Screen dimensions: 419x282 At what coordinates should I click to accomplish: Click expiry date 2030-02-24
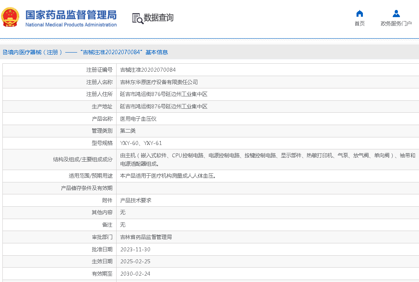pyautogui.click(x=135, y=274)
